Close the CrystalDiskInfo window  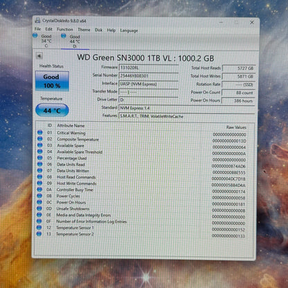252,22
